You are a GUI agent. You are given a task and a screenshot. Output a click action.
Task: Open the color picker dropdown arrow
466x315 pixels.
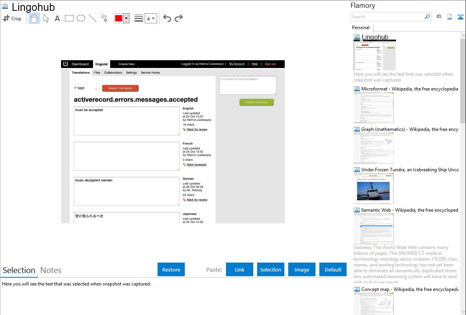pyautogui.click(x=126, y=18)
